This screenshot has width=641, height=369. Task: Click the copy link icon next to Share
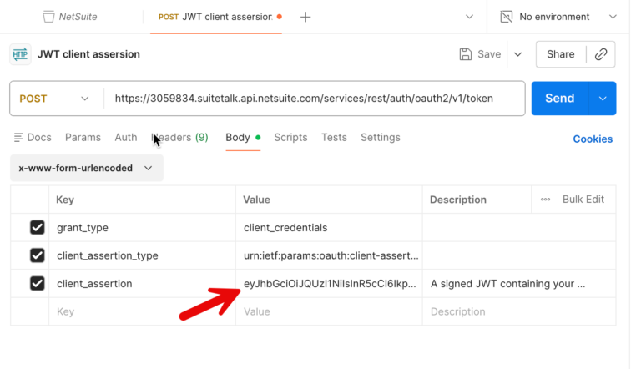pos(601,54)
